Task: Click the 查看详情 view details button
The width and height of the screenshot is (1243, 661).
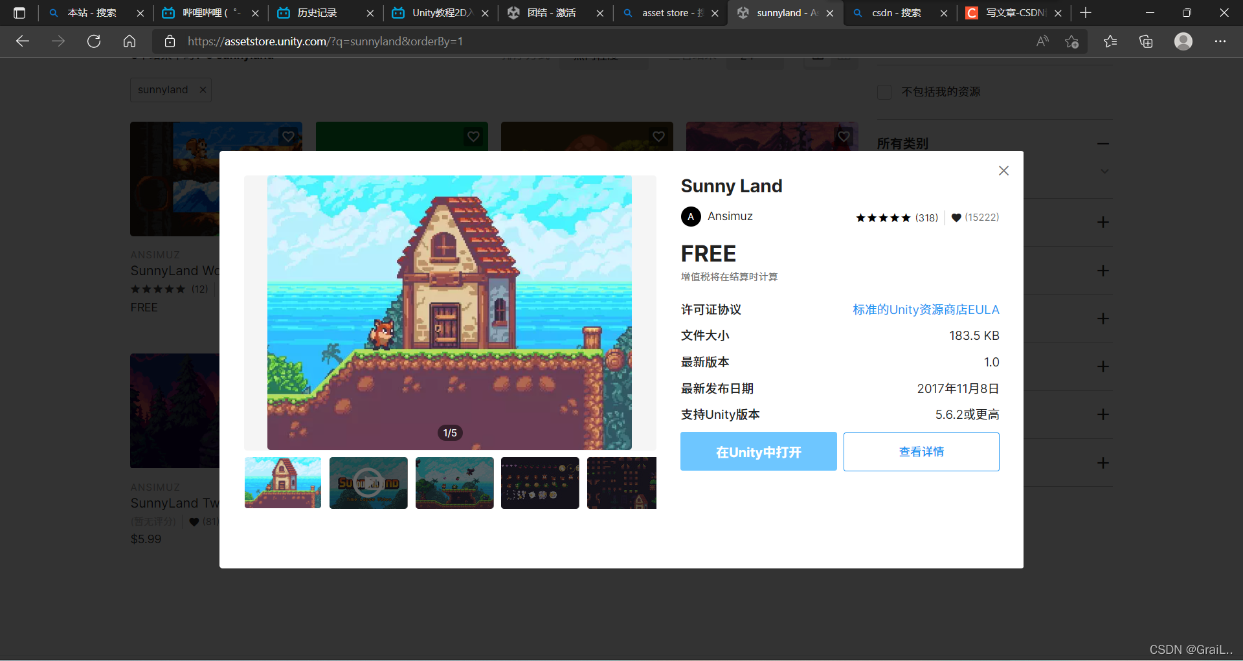Action: click(921, 451)
